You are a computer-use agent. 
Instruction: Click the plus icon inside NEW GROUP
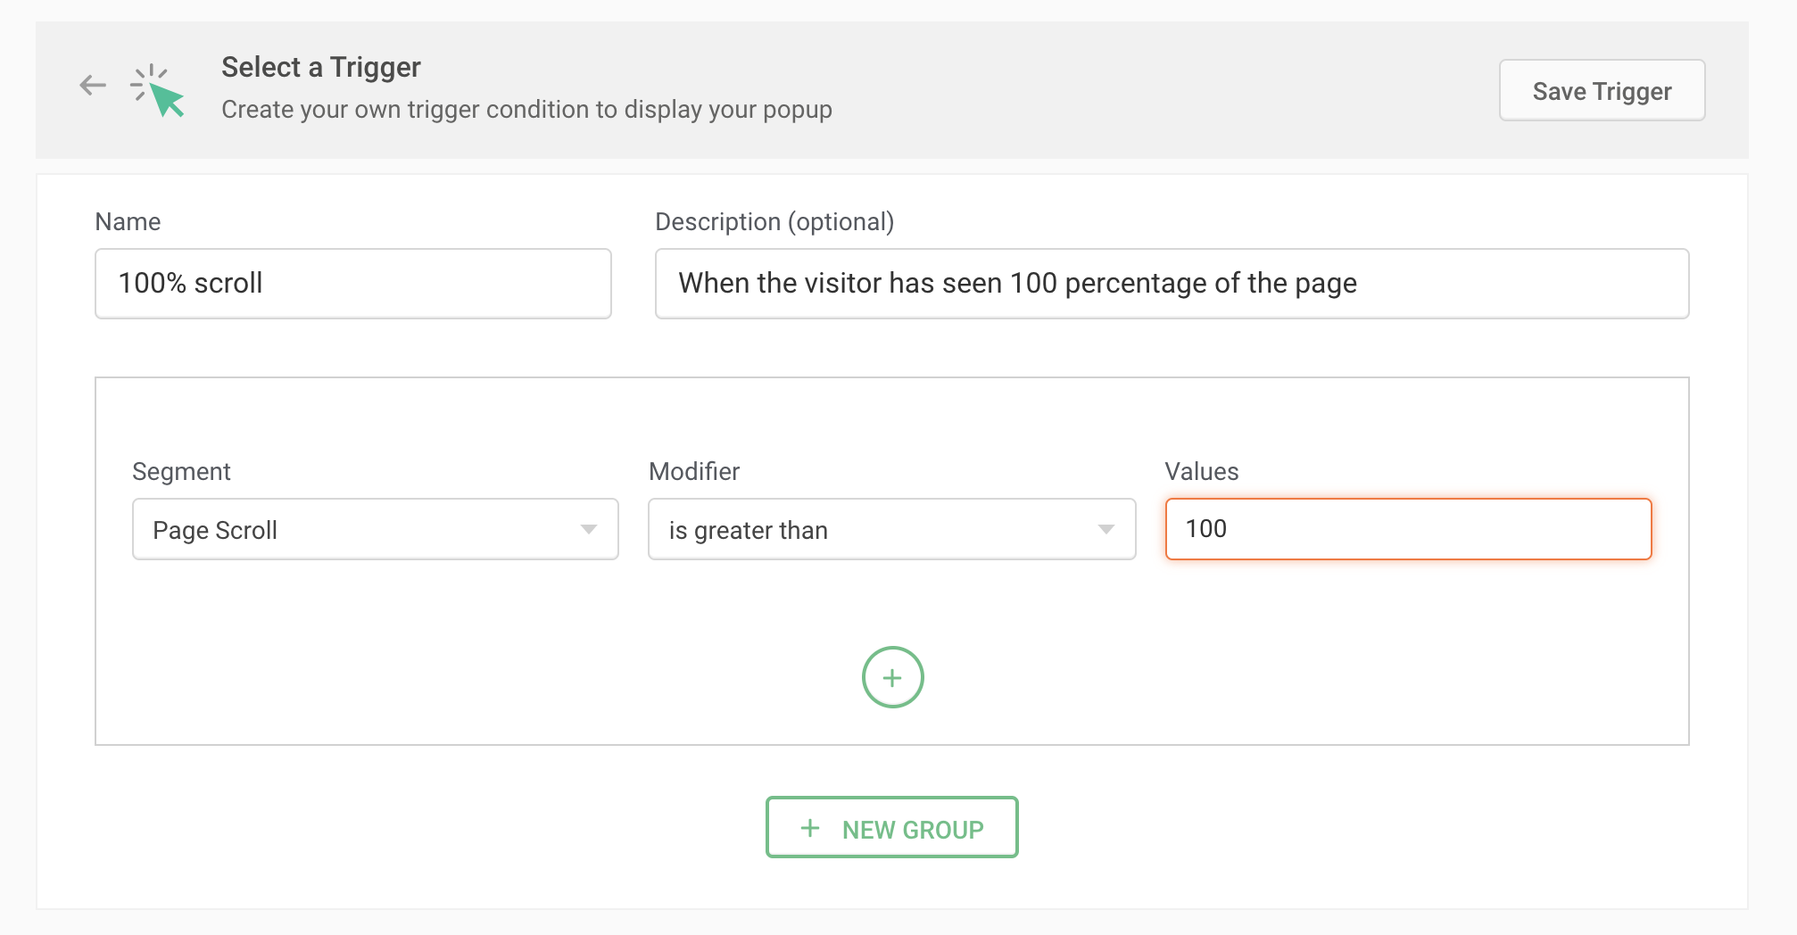point(810,828)
